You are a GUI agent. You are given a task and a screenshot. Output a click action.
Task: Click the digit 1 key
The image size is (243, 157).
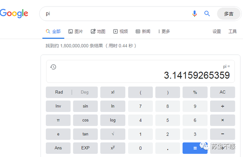141,134
